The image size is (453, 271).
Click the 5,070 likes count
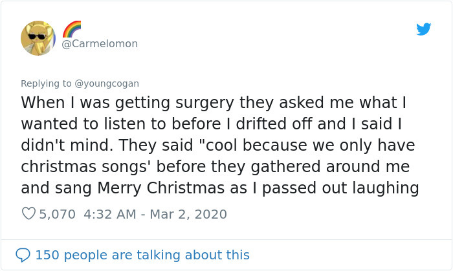(58, 213)
